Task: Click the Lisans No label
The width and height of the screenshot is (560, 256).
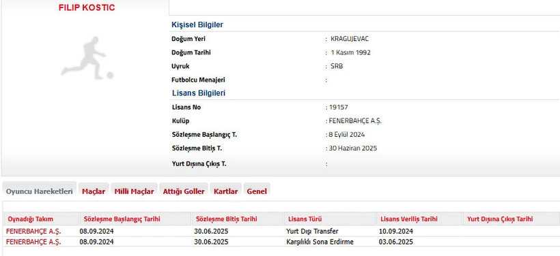Action: point(186,107)
